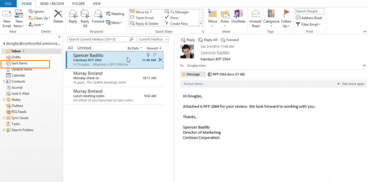Open the Address Book
The height and width of the screenshot is (182, 368).
click(309, 18)
